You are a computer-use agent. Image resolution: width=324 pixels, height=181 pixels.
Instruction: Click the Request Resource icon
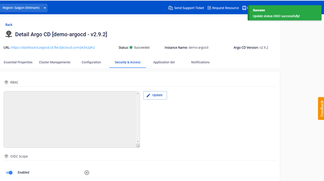click(209, 8)
